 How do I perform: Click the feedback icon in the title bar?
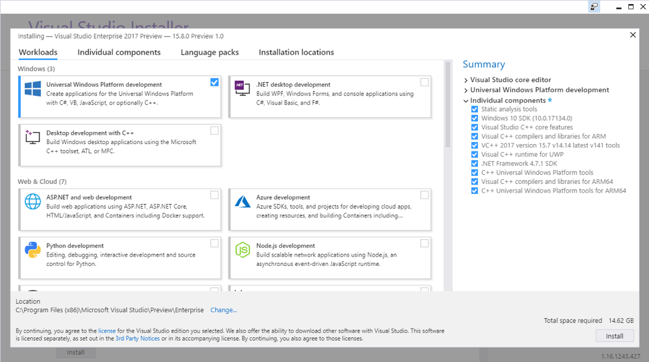click(x=594, y=7)
